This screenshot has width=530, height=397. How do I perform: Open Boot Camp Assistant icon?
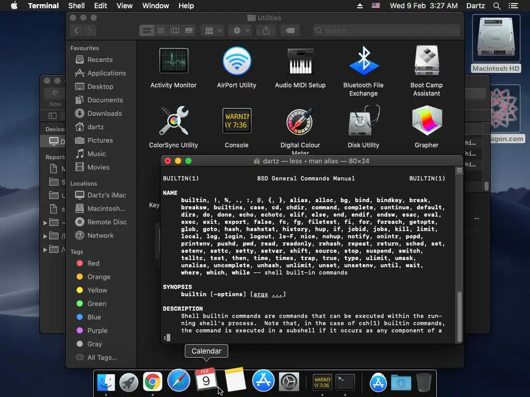(x=426, y=61)
